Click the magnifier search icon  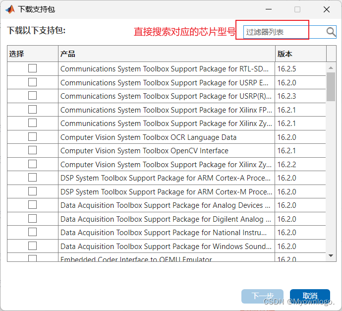tap(331, 32)
